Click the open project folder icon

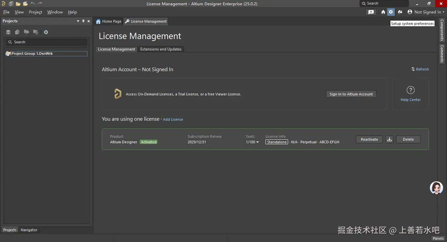(25, 4)
